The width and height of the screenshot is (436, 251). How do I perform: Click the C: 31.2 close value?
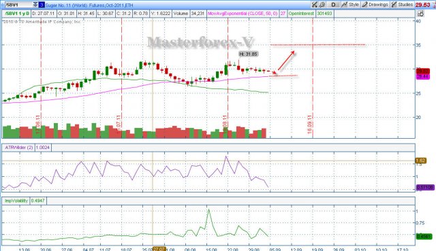pyautogui.click(x=123, y=14)
